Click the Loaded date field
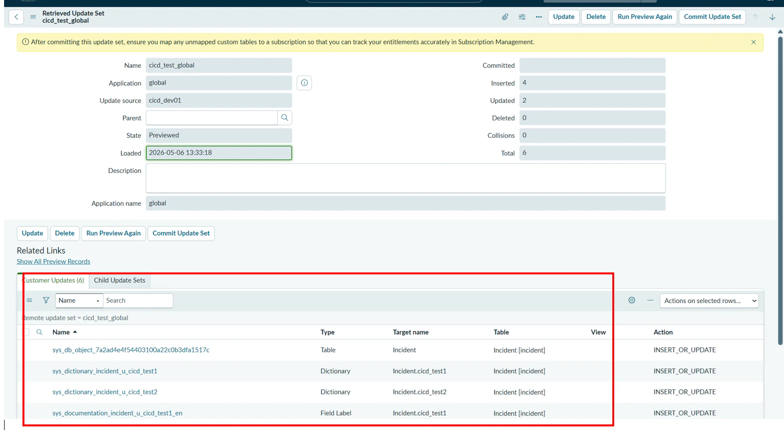Screen dimensions: 784x430 219,153
